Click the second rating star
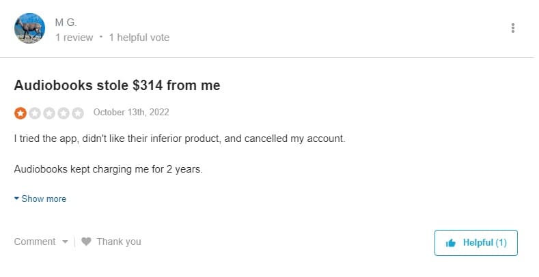 pos(35,113)
